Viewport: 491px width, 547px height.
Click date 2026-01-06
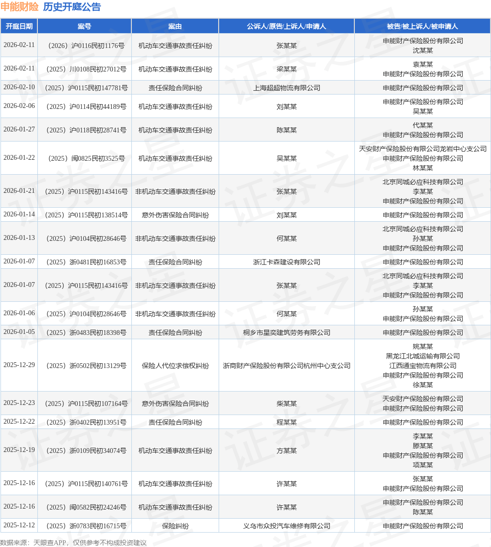coord(19,313)
